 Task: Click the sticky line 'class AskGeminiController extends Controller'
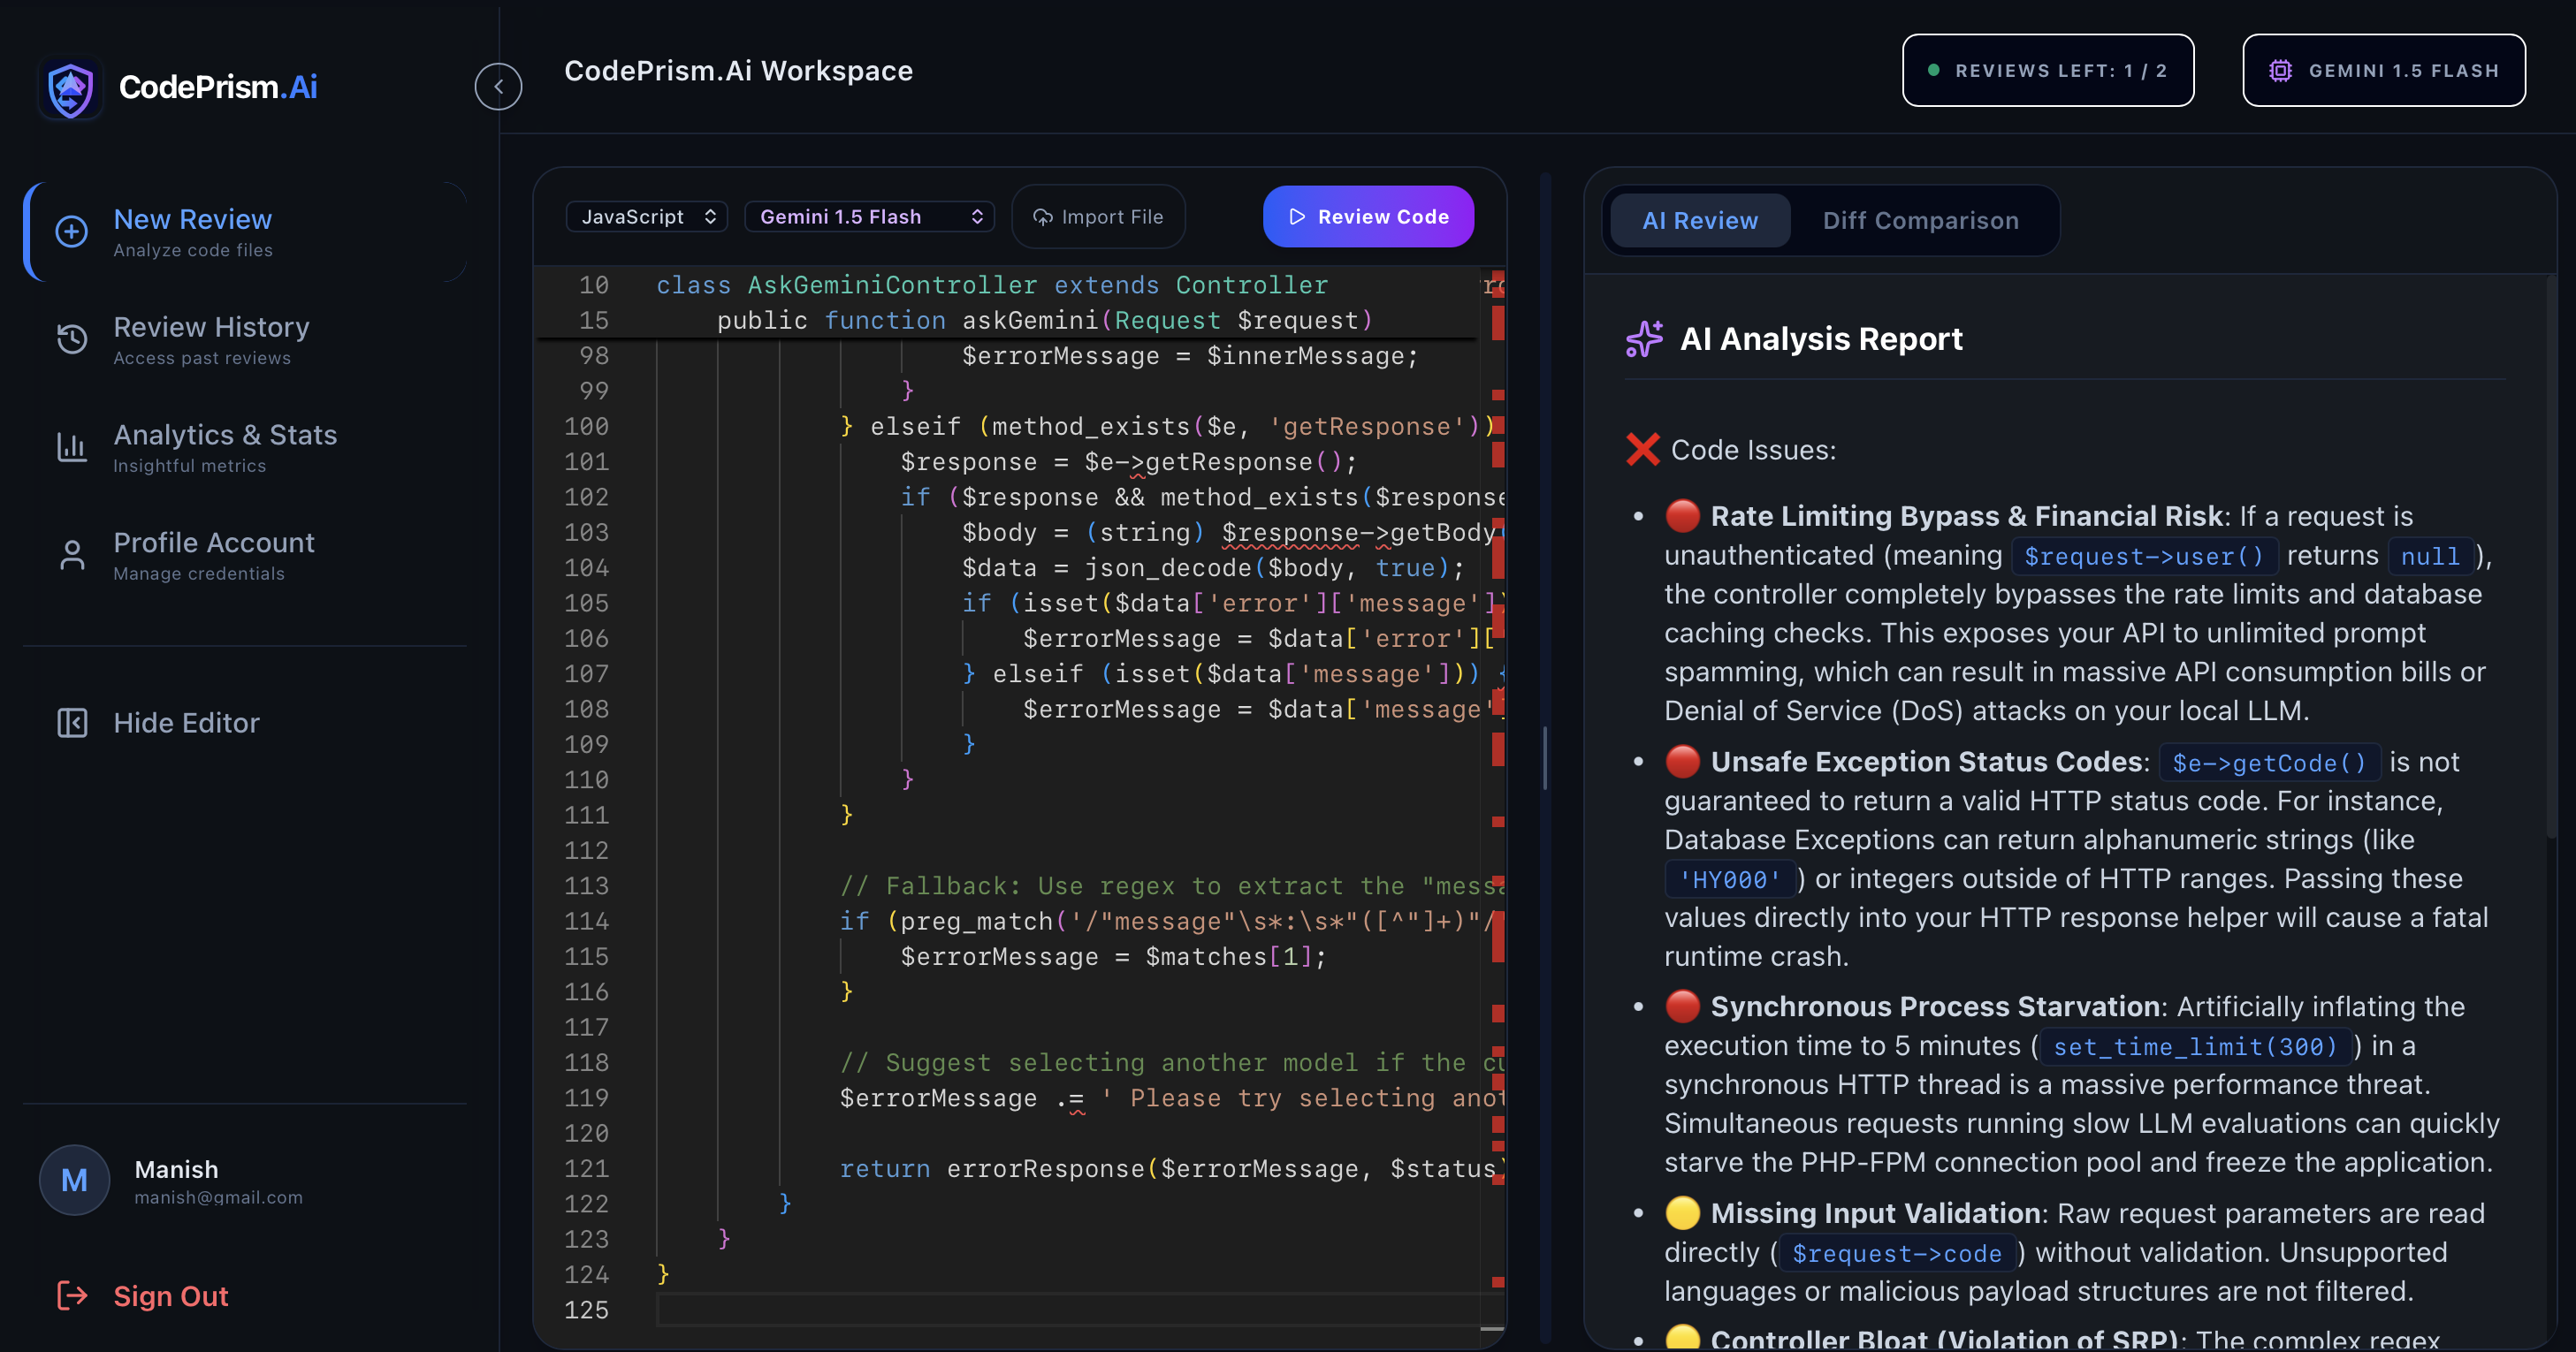click(992, 285)
